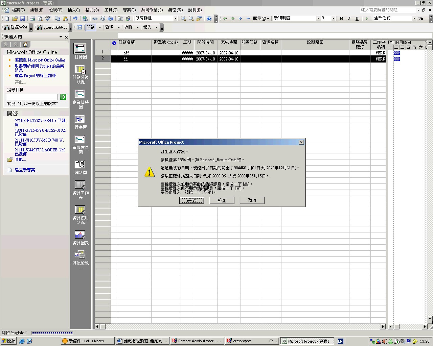The height and width of the screenshot is (346, 433).
Task: Click the Link Tasks chain icon
Action: click(95, 19)
